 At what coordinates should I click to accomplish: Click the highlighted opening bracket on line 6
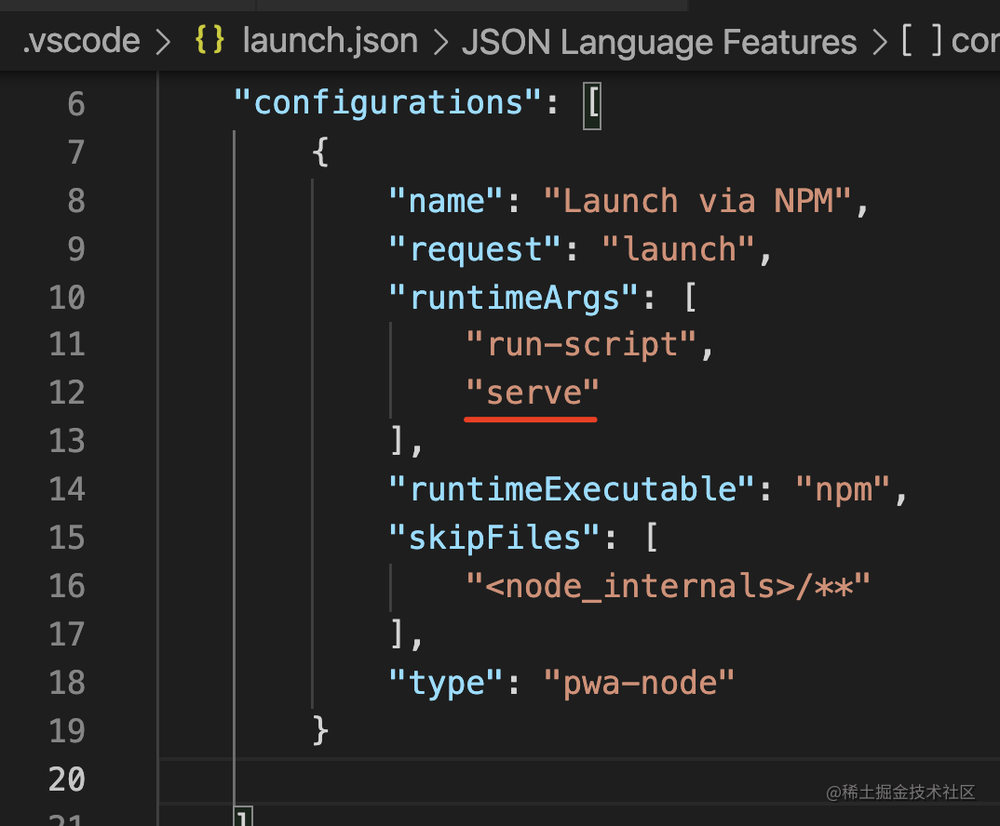592,103
